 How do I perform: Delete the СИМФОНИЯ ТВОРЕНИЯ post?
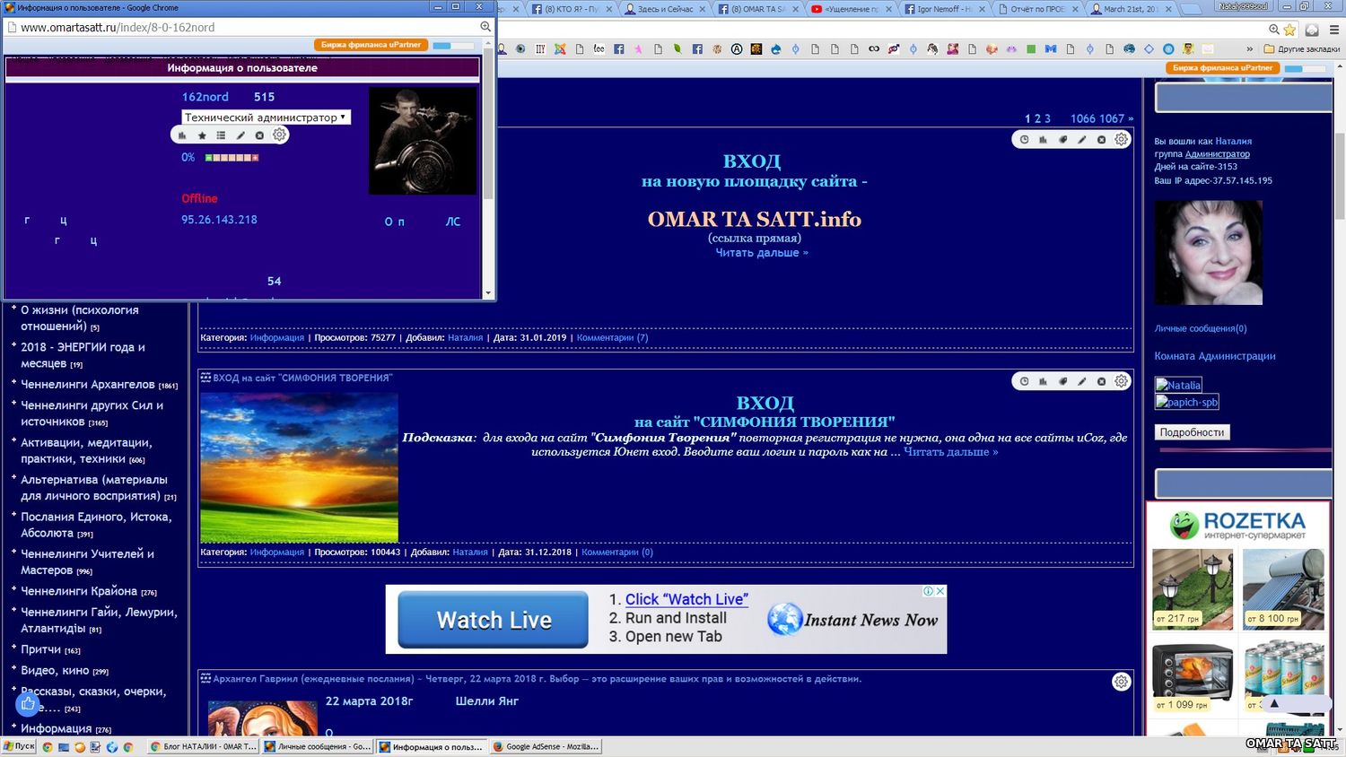pyautogui.click(x=1101, y=381)
